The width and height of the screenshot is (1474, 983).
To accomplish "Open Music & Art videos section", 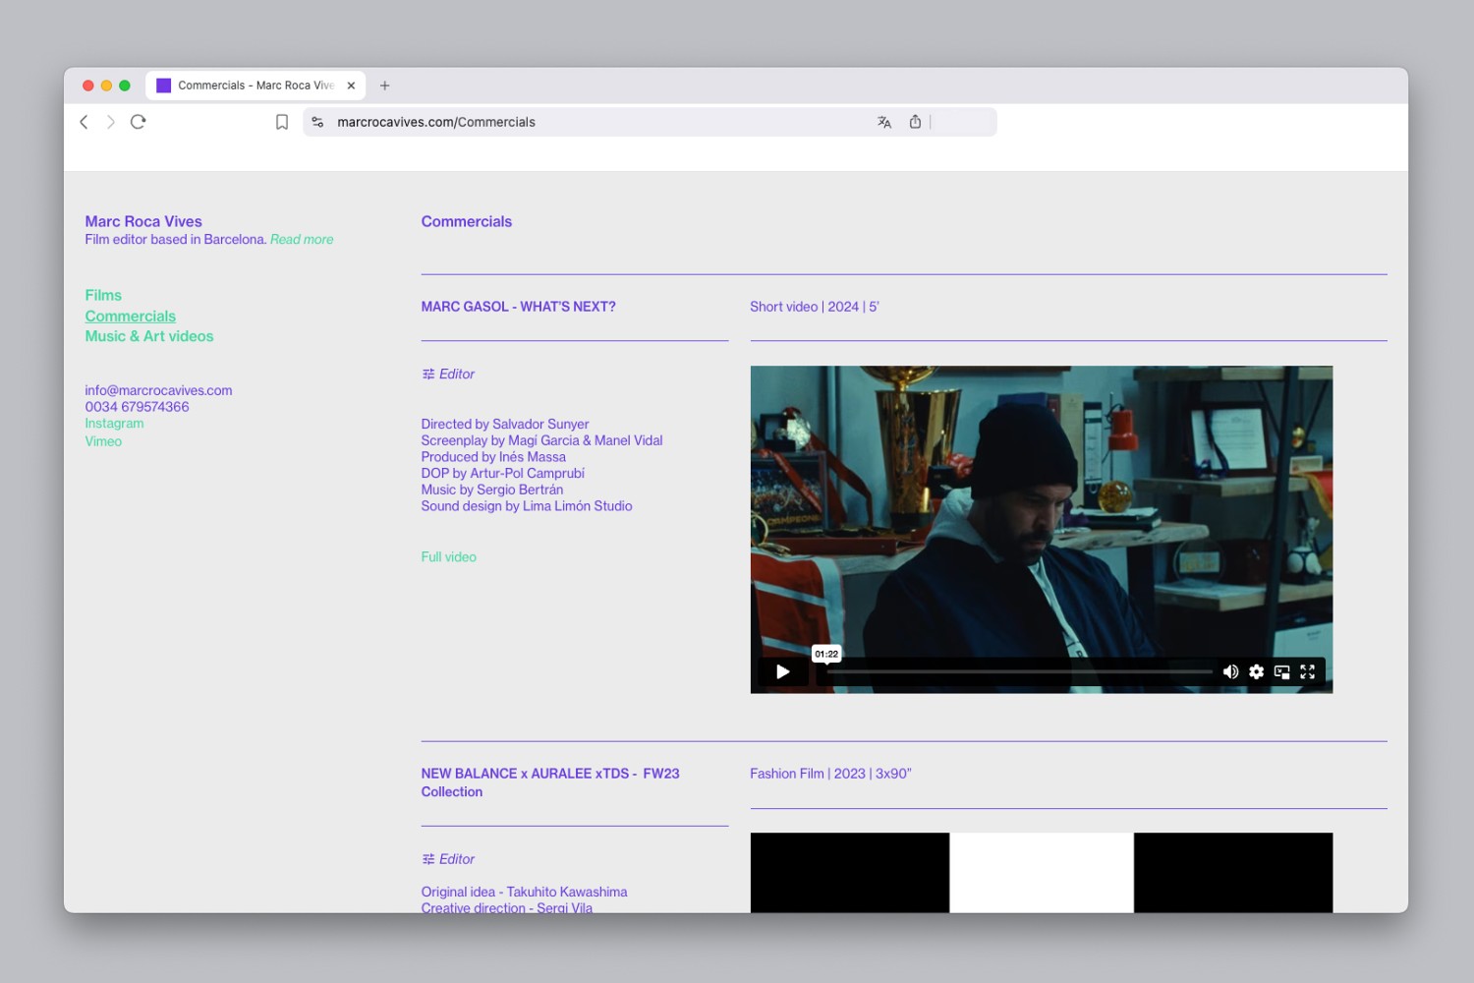I will coord(149,336).
